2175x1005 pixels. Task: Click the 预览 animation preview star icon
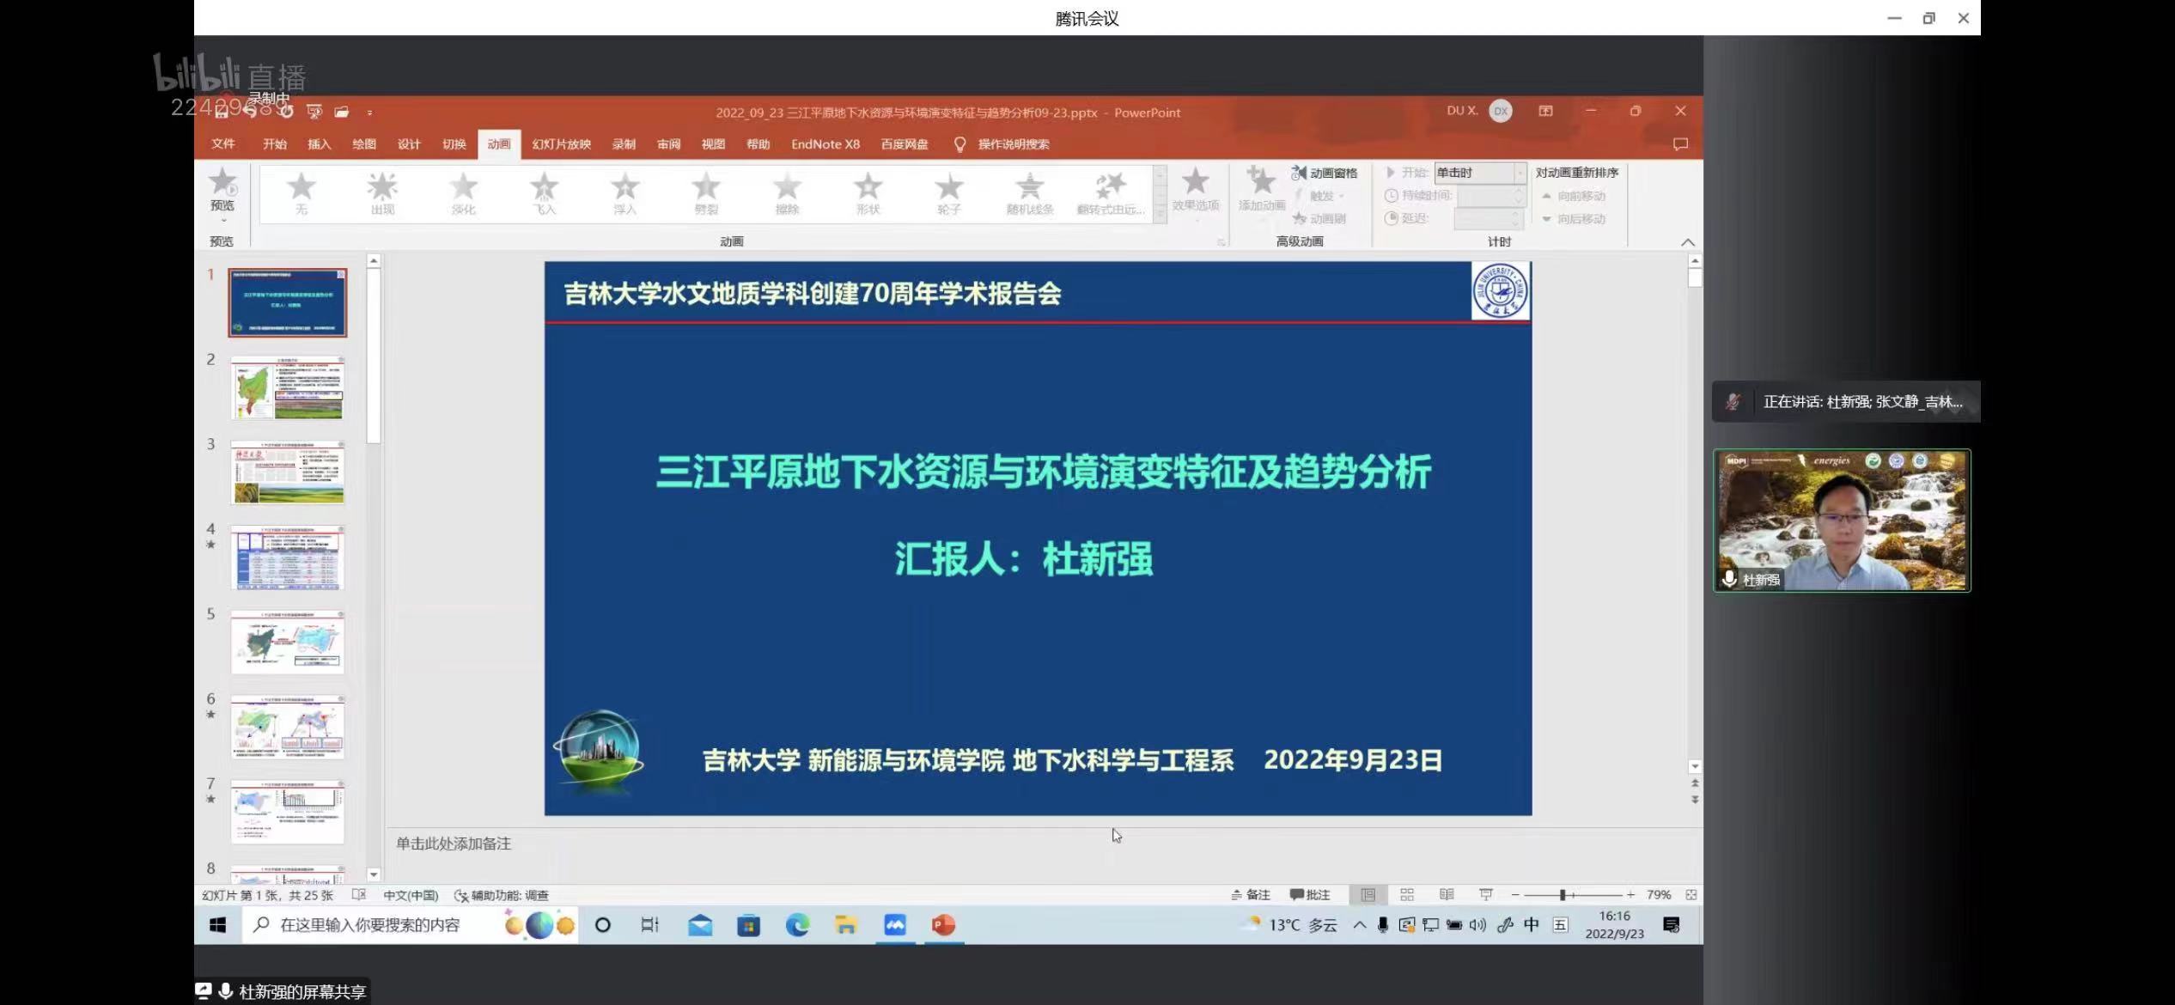222,183
